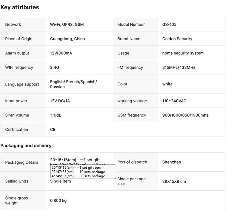This screenshot has height=212, width=226.
Task: Click the packaging details tooltip popup
Action: (83, 172)
